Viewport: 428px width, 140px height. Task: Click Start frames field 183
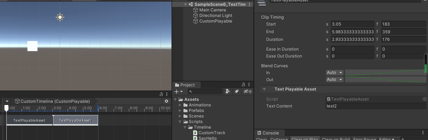coord(403,24)
